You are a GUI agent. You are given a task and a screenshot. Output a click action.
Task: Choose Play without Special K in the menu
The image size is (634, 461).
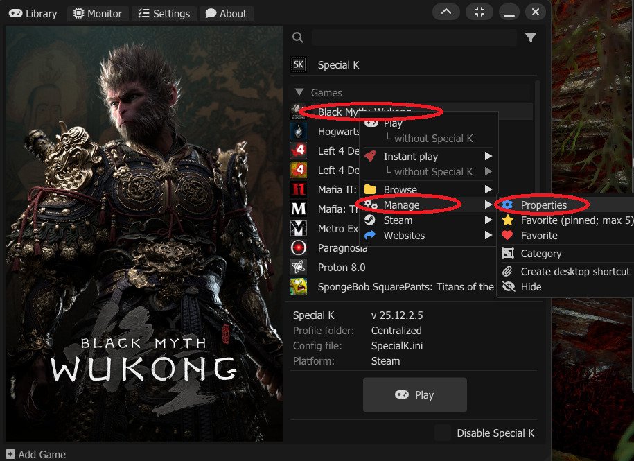pyautogui.click(x=429, y=139)
